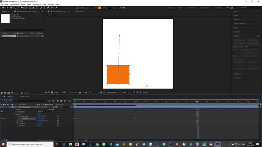The width and height of the screenshot is (262, 147).
Task: Open the Libraries panel
Action: (x=237, y=32)
